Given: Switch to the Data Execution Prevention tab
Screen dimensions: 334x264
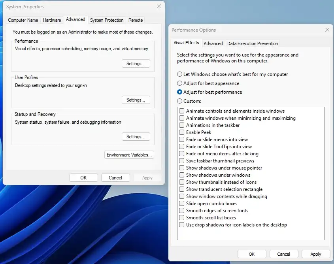Looking at the screenshot, I should [x=252, y=43].
